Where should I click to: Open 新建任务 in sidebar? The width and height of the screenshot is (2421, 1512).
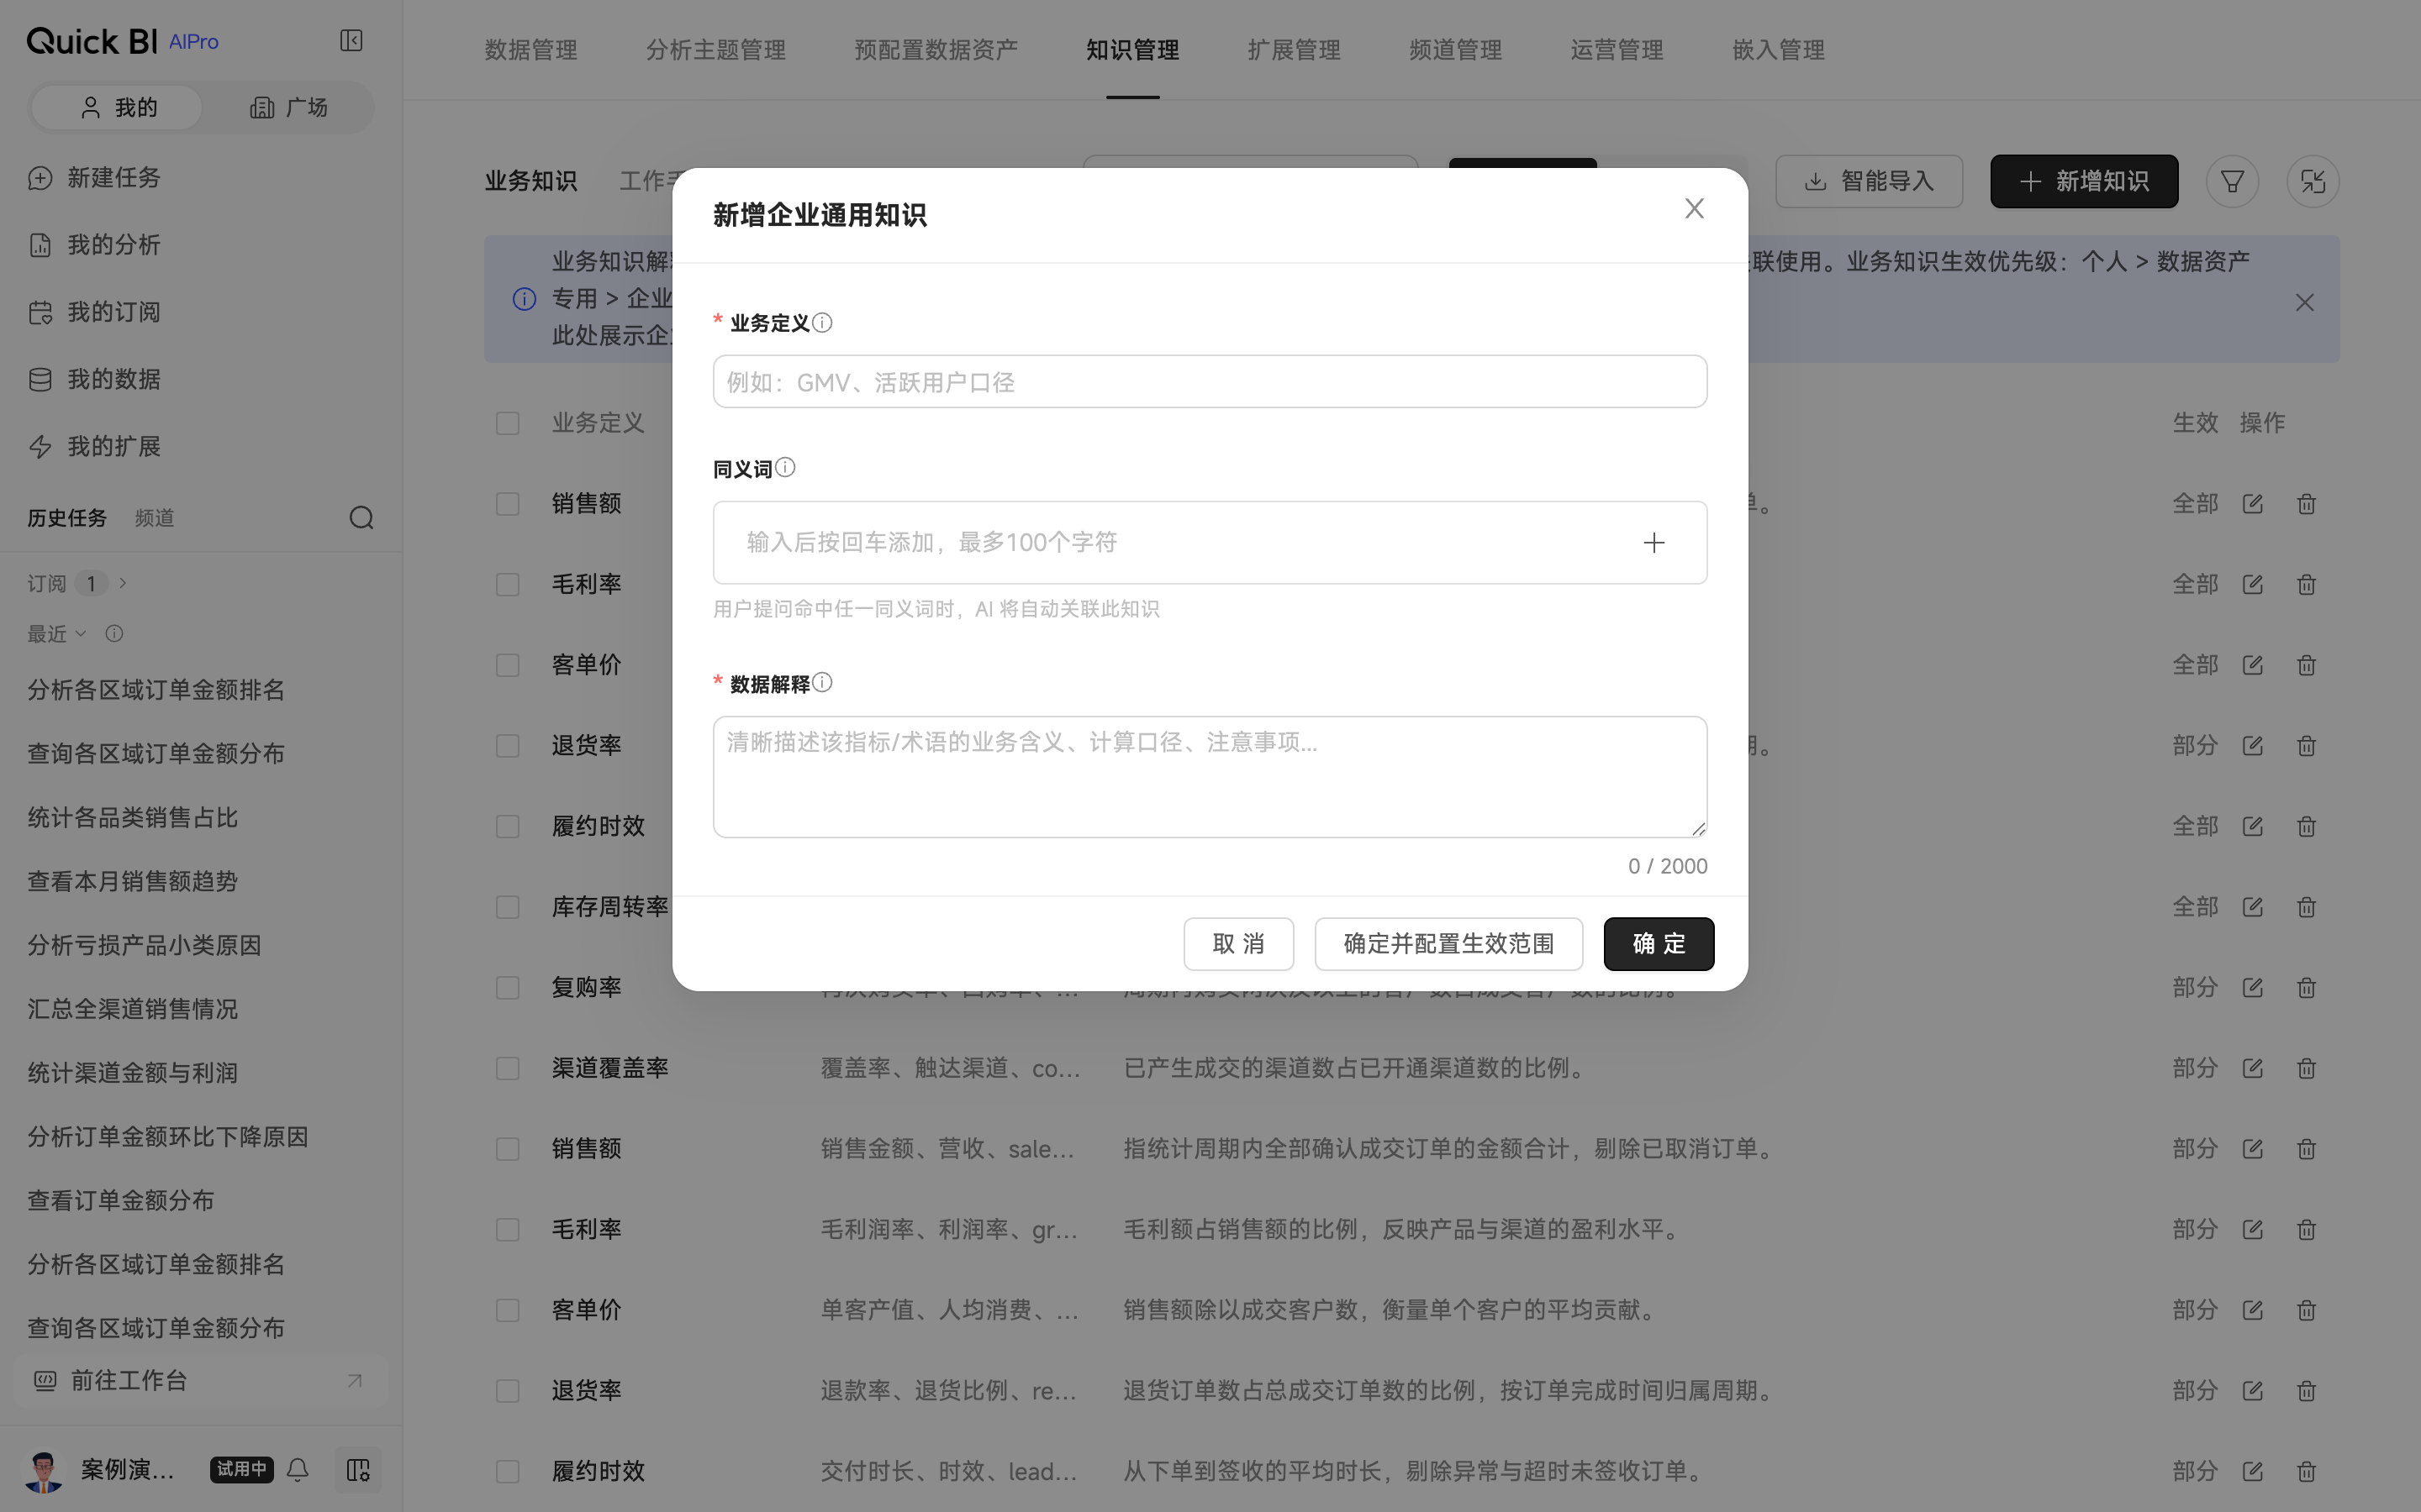pos(95,178)
